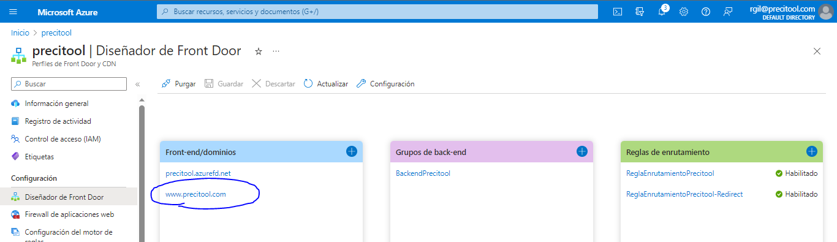Open Etiquetas in sidebar
The height and width of the screenshot is (242, 837).
pyautogui.click(x=39, y=157)
